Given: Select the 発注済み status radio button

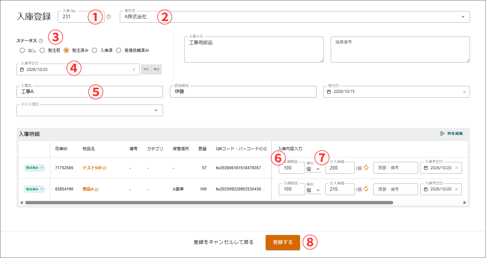Looking at the screenshot, I should pyautogui.click(x=66, y=50).
